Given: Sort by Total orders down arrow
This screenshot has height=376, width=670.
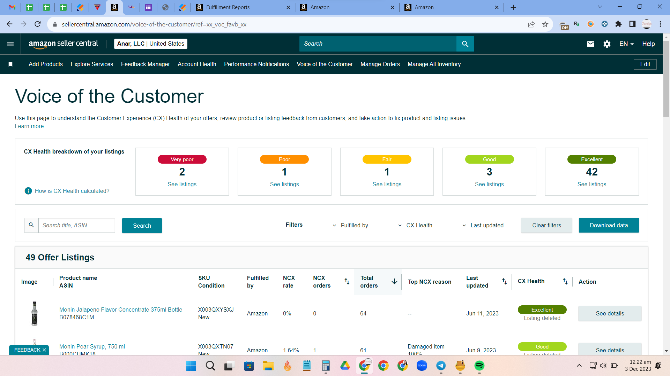Looking at the screenshot, I should (x=394, y=281).
